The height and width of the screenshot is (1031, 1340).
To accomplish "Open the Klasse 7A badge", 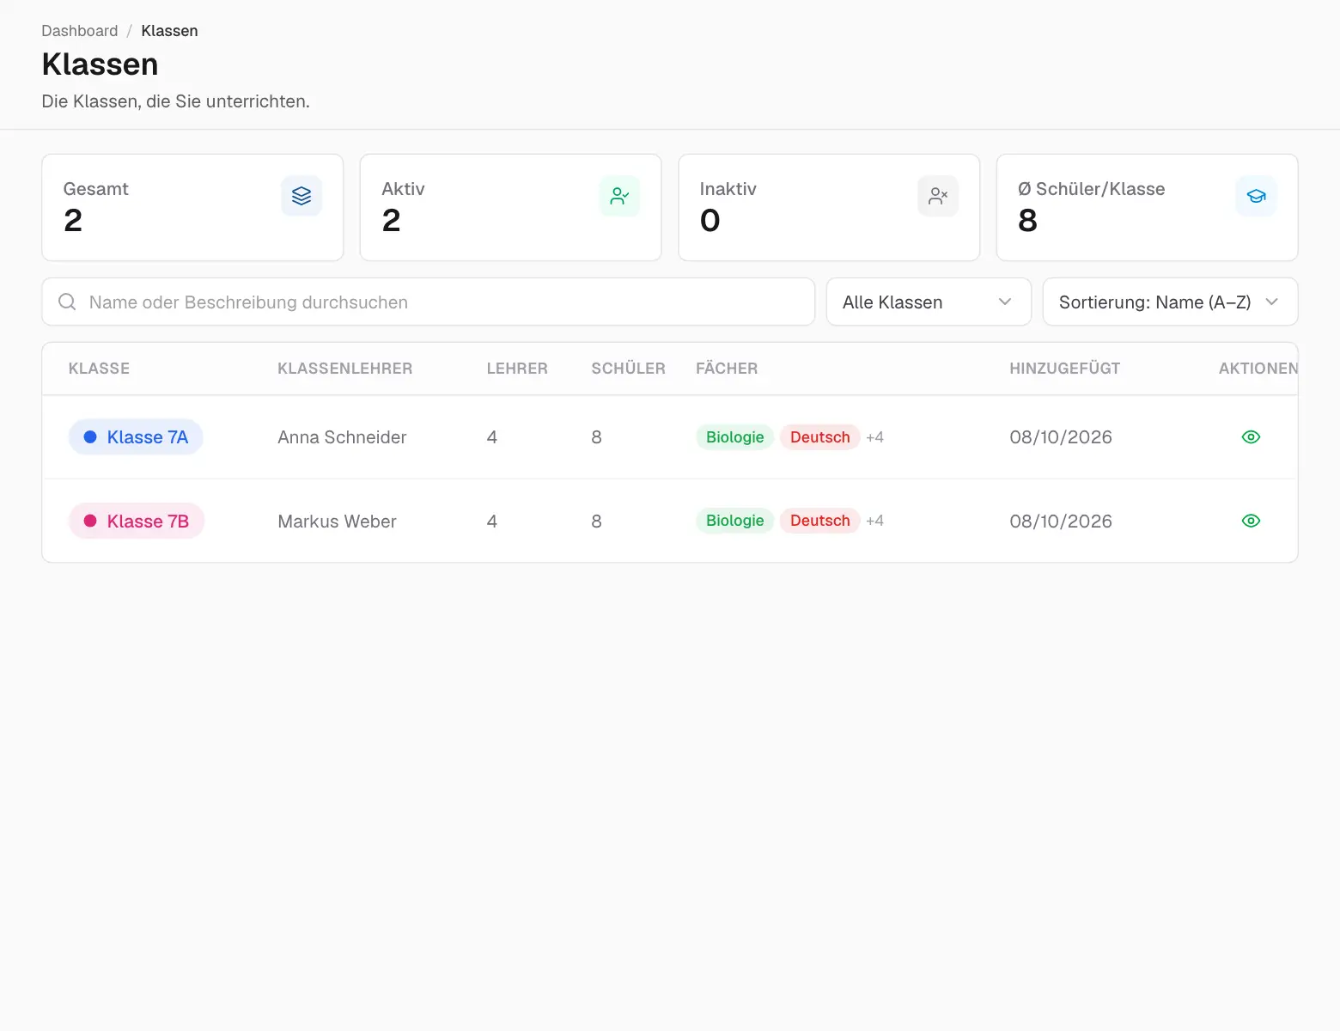I will pyautogui.click(x=136, y=437).
